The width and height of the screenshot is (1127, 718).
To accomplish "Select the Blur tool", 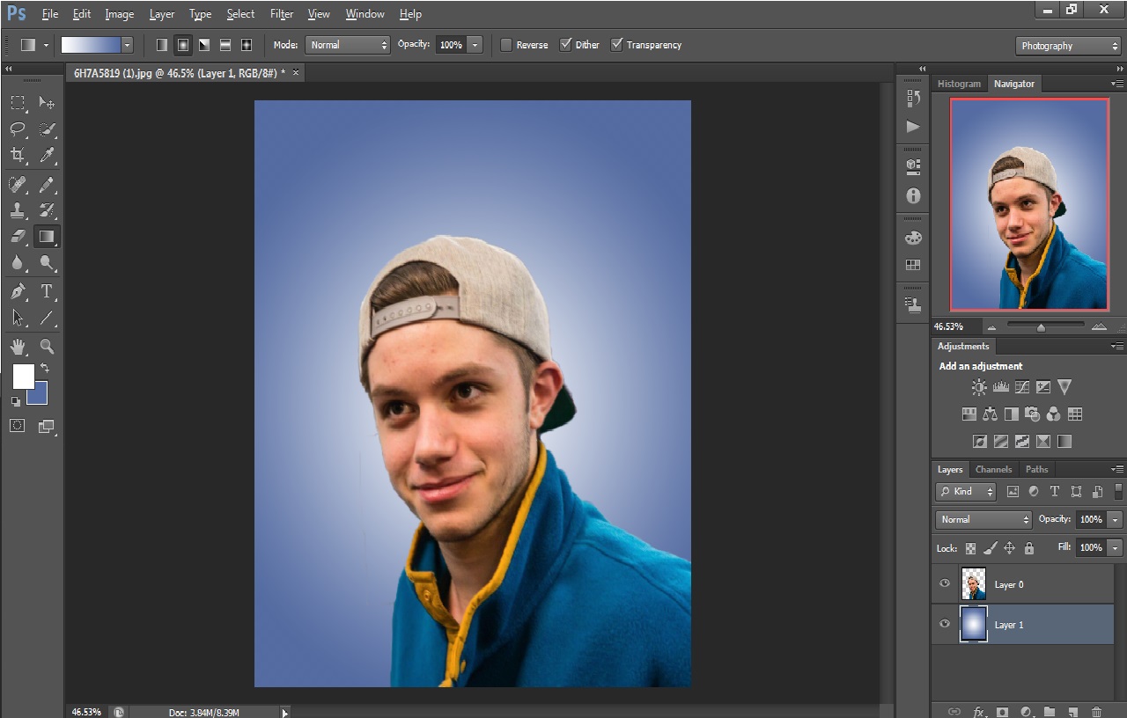I will coord(18,263).
